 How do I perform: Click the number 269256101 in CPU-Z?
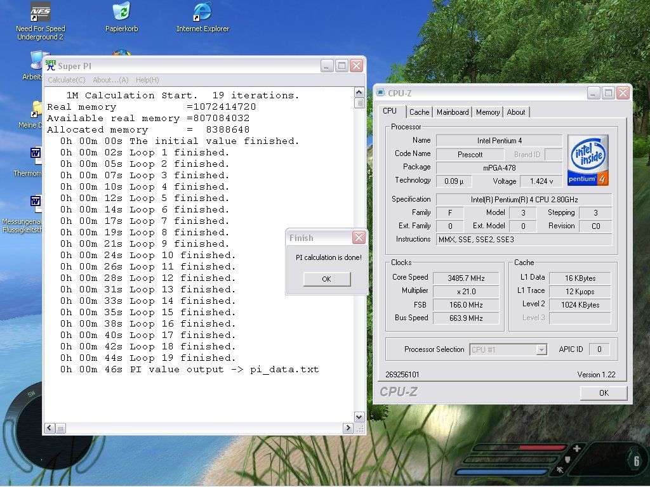(402, 375)
